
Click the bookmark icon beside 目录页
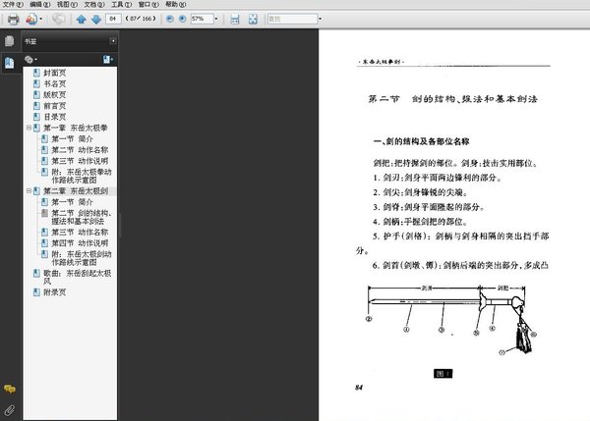pyautogui.click(x=36, y=117)
